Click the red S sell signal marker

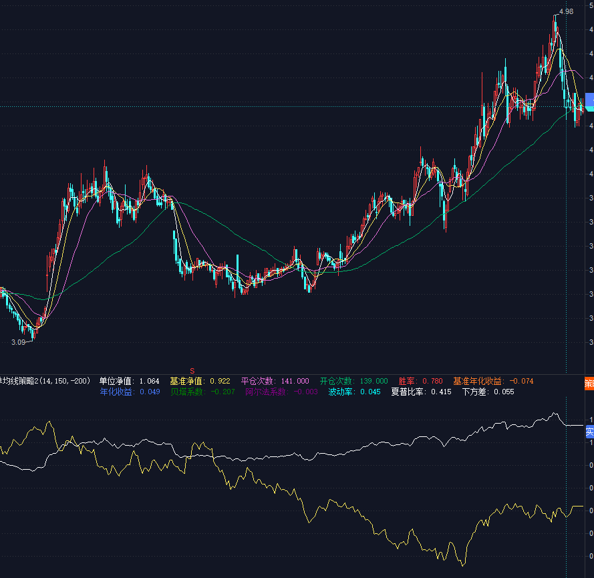(x=192, y=371)
